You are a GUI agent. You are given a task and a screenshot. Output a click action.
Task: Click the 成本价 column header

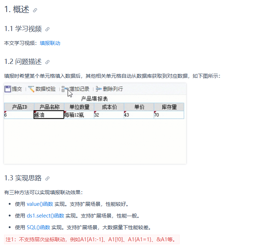[x=109, y=107]
